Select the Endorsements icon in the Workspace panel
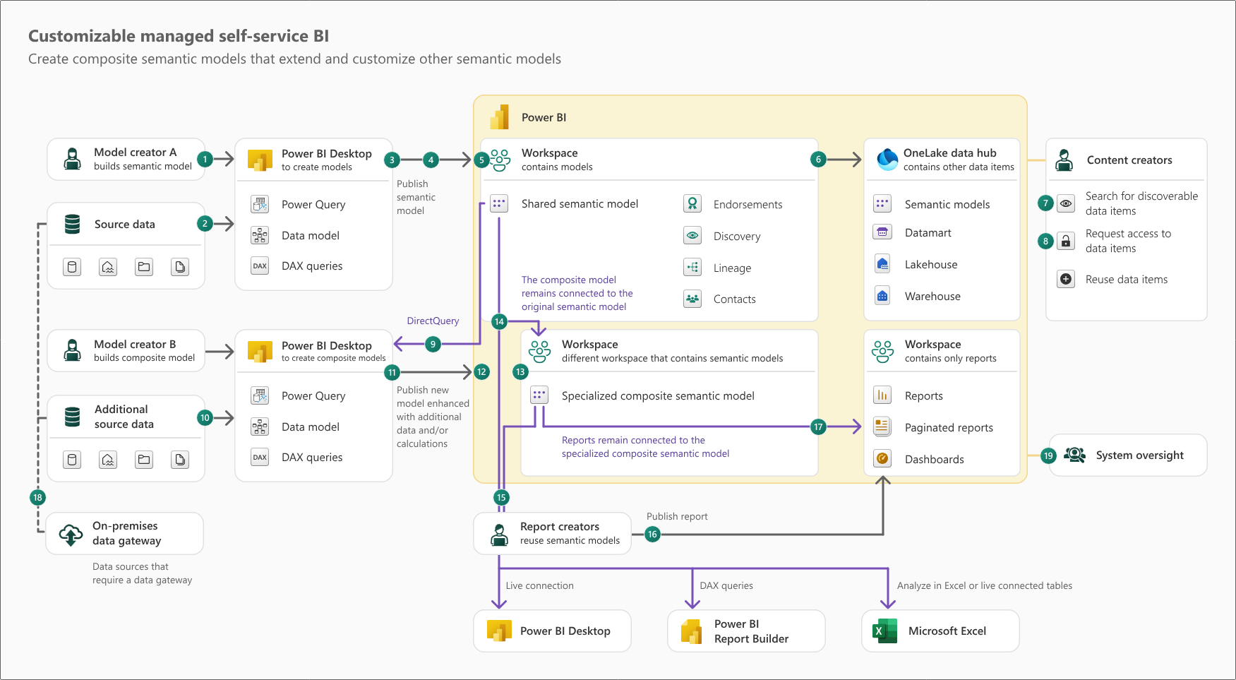Viewport: 1236px width, 680px height. (x=692, y=203)
